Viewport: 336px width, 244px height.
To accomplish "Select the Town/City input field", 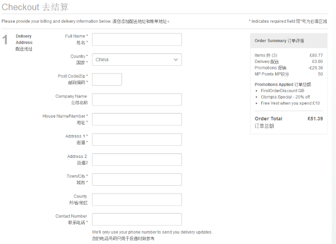I will tap(137, 180).
